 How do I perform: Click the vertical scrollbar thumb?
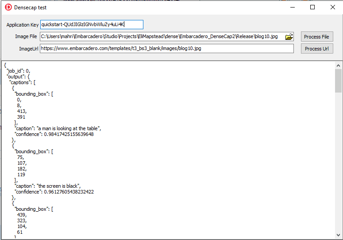click(338, 81)
